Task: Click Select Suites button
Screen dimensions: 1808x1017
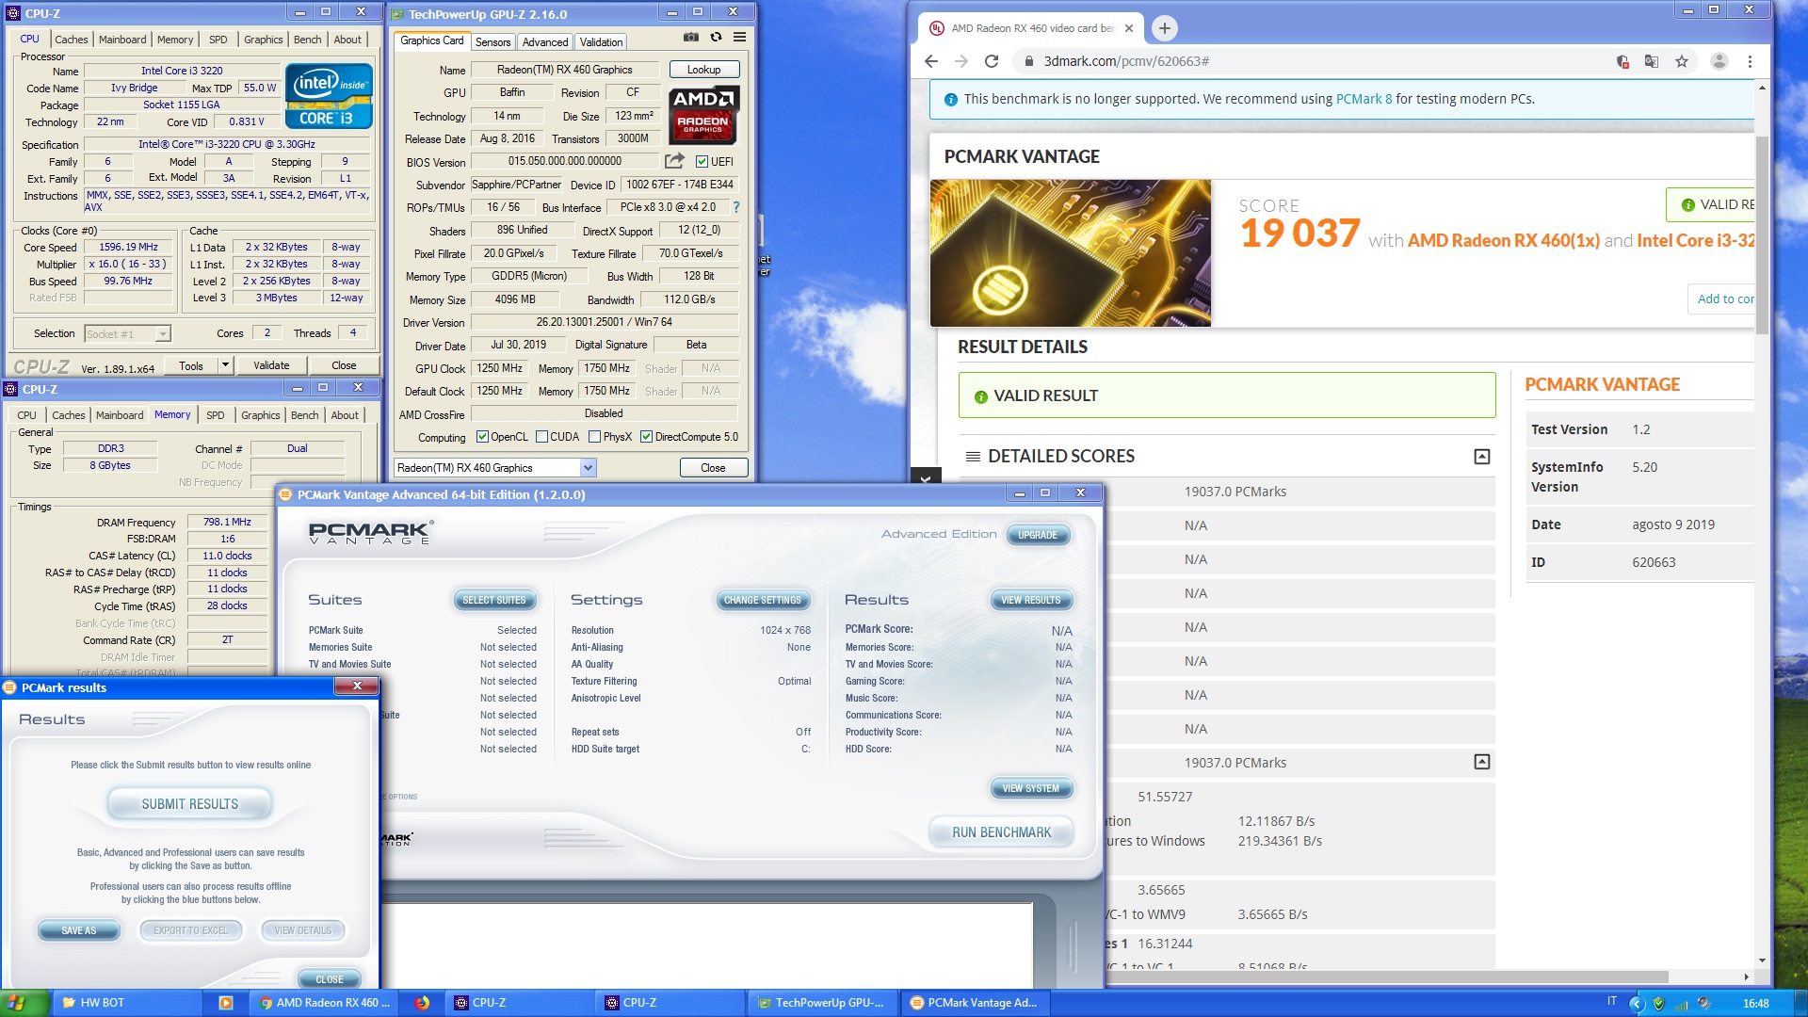Action: point(494,600)
